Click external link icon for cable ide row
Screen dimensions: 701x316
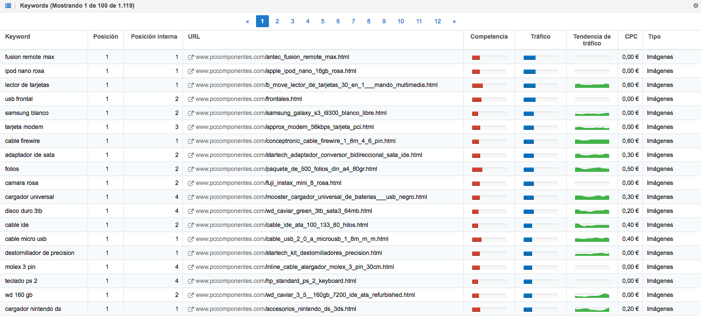pos(191,225)
